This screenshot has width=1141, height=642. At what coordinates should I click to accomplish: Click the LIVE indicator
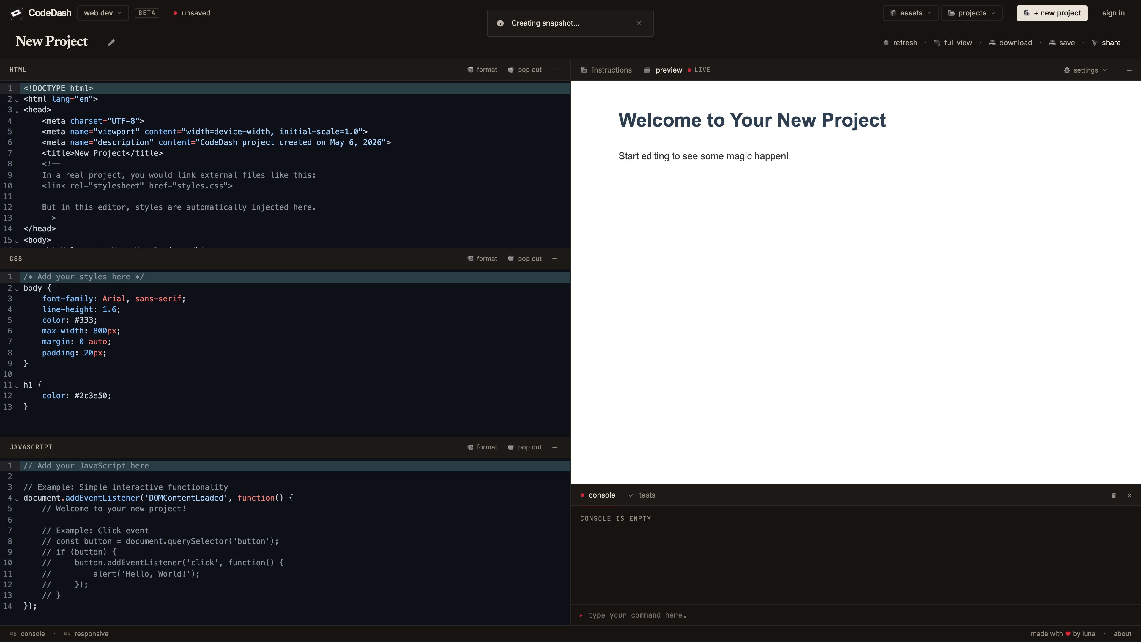point(699,70)
